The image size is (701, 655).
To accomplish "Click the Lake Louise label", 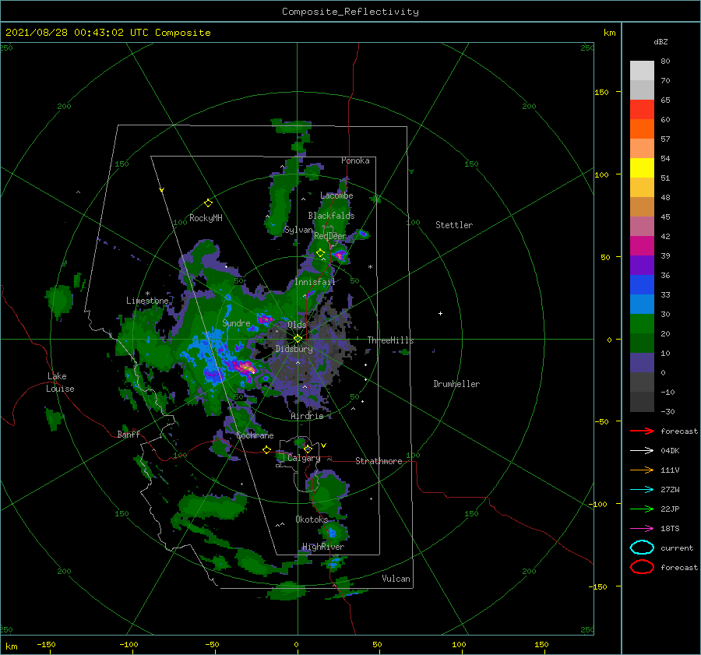I will [x=60, y=382].
